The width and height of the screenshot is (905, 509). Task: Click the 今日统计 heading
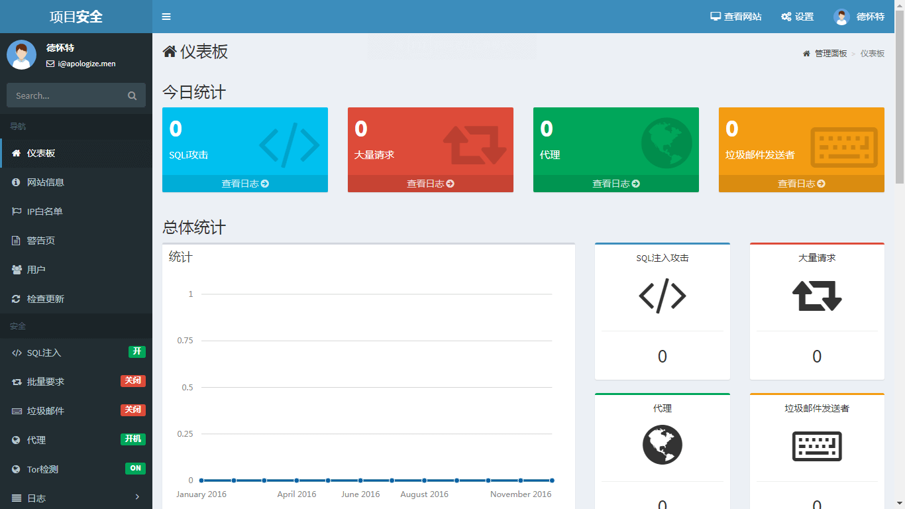click(x=194, y=92)
